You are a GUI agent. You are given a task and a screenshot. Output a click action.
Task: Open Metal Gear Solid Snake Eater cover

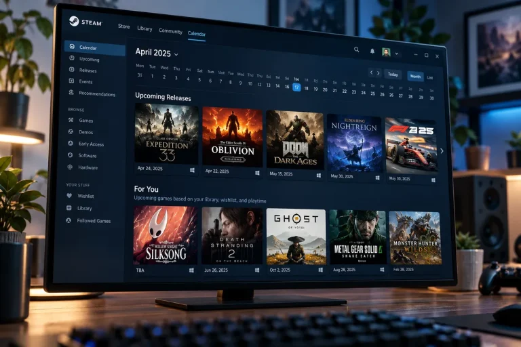(358, 237)
